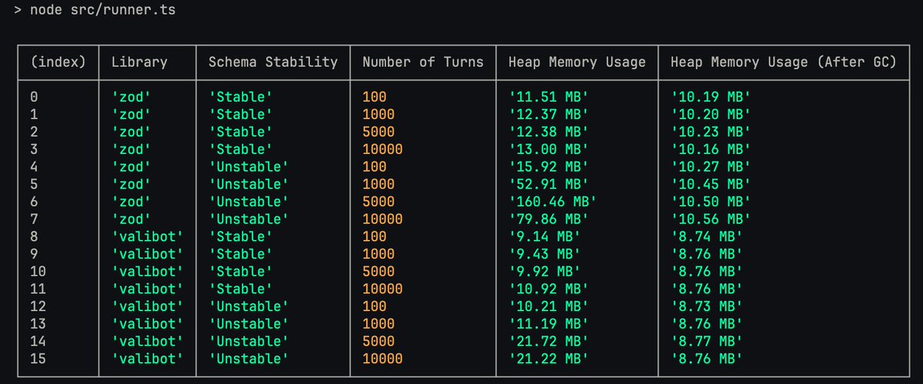Image resolution: width=923 pixels, height=384 pixels.
Task: Select the '9.92 MB' heap value
Action: 545,271
